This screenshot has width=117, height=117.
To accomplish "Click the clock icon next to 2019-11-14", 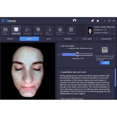I will click(x=95, y=30).
